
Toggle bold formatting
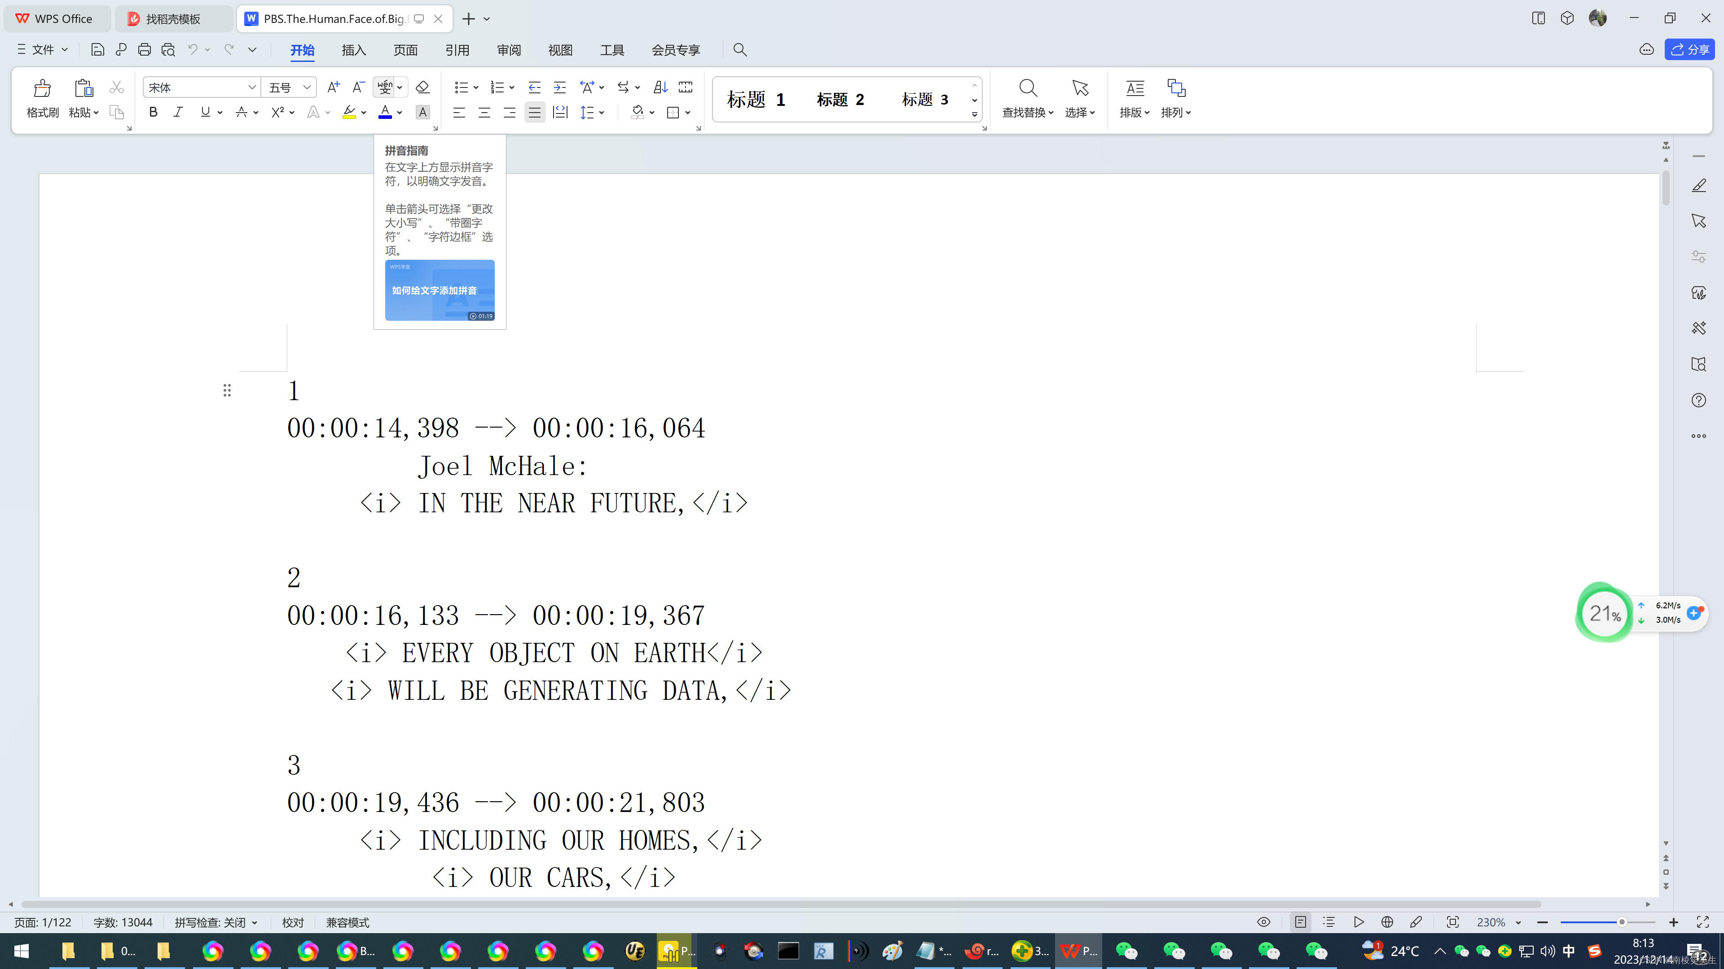coord(153,112)
